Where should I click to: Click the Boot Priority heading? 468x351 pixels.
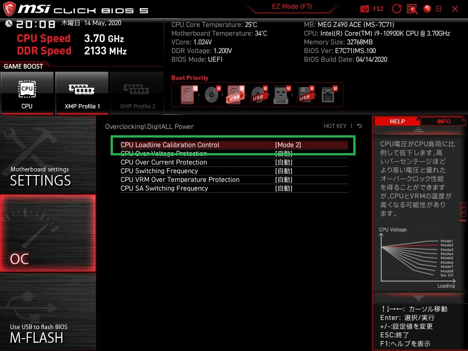pos(190,78)
